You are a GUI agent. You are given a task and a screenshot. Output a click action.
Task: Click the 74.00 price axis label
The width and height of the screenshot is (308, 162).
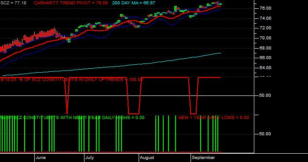[266, 18]
